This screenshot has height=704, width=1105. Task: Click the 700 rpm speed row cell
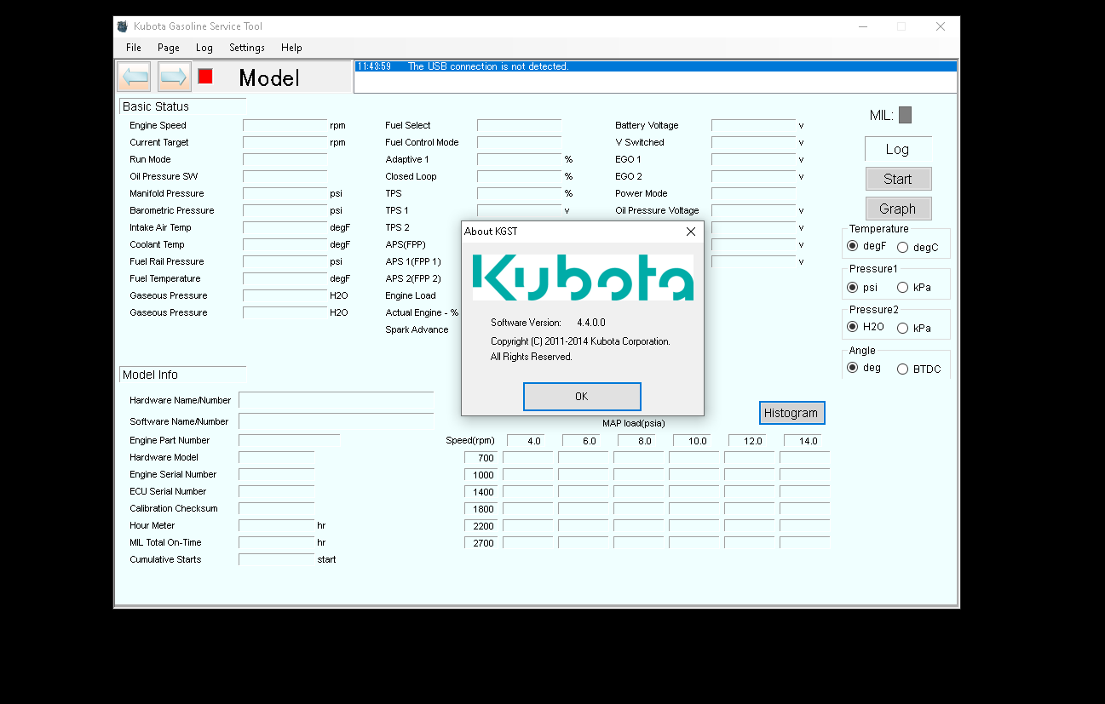(481, 458)
